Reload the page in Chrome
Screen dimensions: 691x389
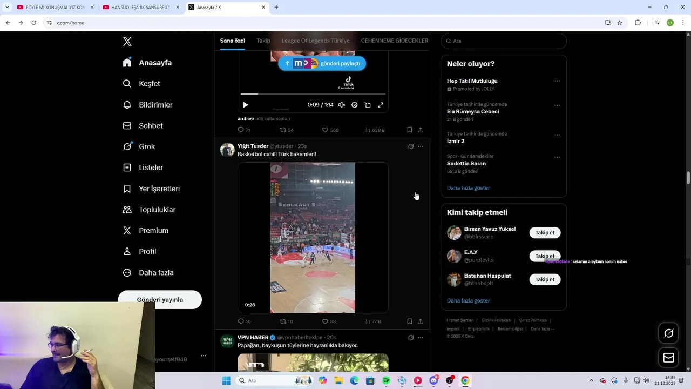pyautogui.click(x=33, y=23)
